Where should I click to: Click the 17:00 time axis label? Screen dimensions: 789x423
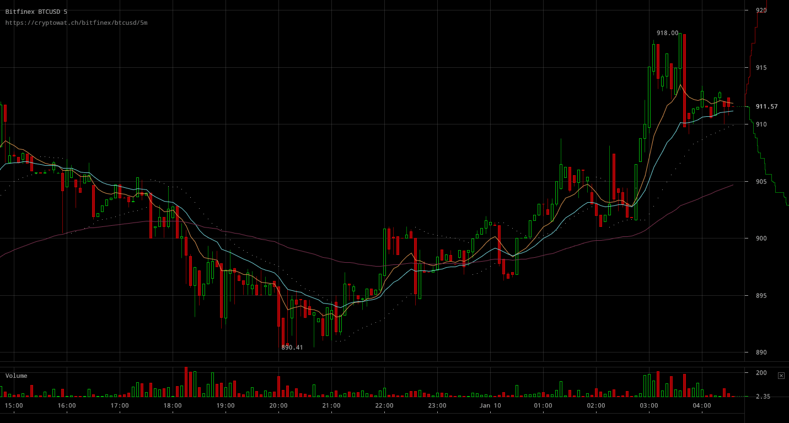click(120, 406)
